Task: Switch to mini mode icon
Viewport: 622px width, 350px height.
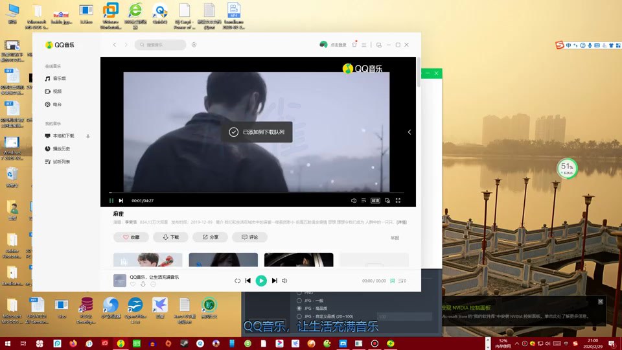Action: pos(379,45)
